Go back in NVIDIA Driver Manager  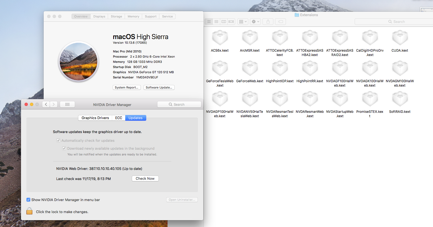tap(46, 104)
